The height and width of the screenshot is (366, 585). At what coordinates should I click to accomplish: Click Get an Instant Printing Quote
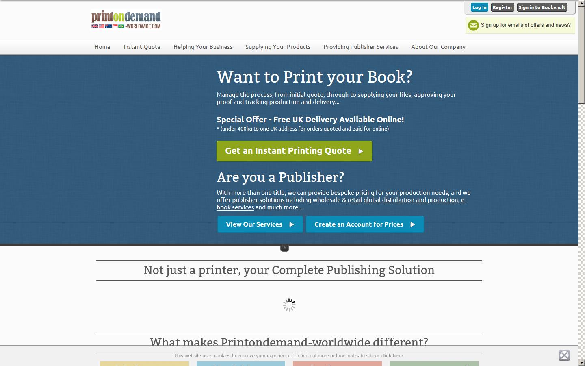(x=294, y=151)
